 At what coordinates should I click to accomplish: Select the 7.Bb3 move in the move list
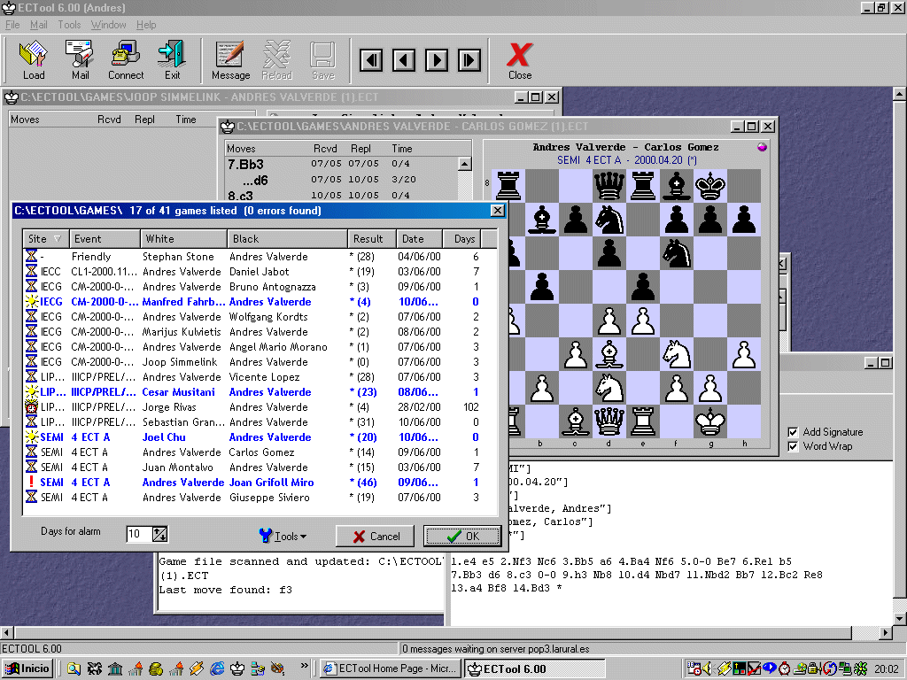point(246,164)
